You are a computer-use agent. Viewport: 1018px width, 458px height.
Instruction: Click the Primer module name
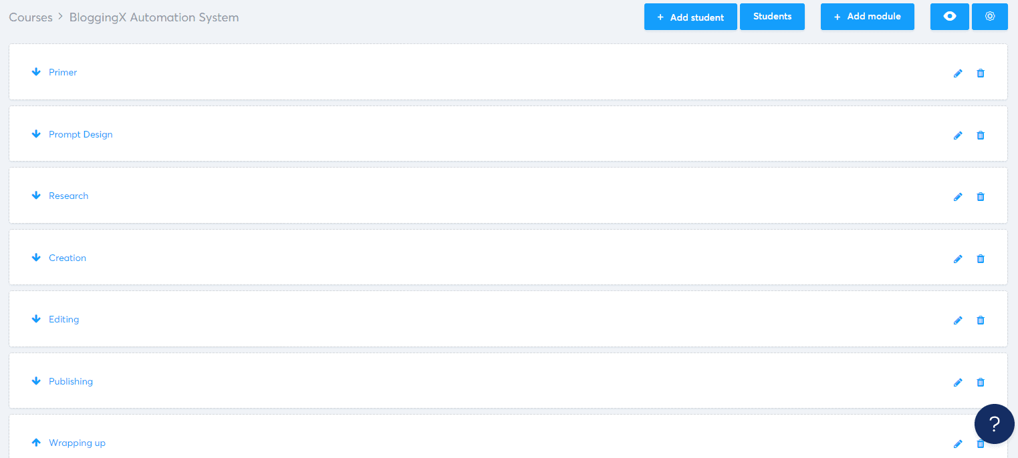point(63,72)
